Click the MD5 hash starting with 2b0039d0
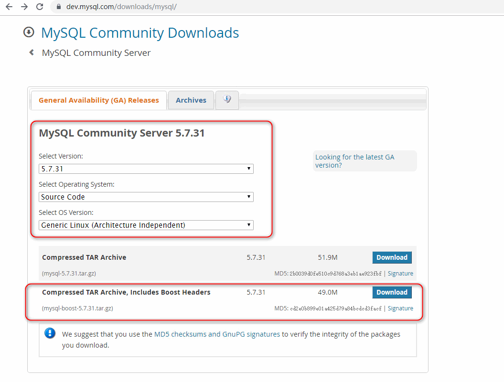Viewport: 504px width, 382px height. coord(335,274)
